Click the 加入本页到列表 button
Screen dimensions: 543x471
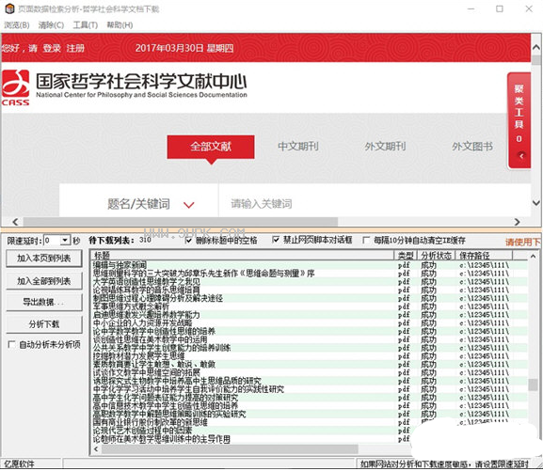click(x=44, y=259)
